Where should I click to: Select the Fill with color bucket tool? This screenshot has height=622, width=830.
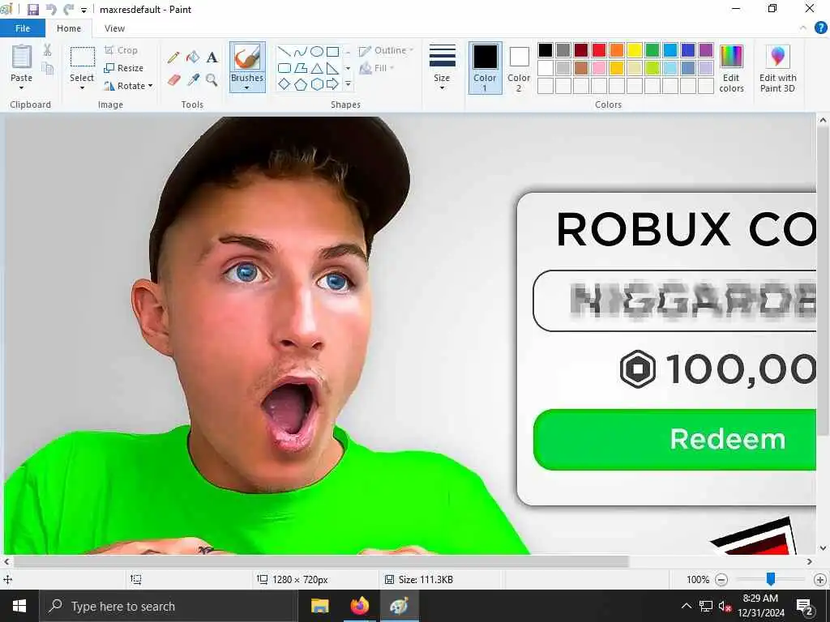click(193, 58)
